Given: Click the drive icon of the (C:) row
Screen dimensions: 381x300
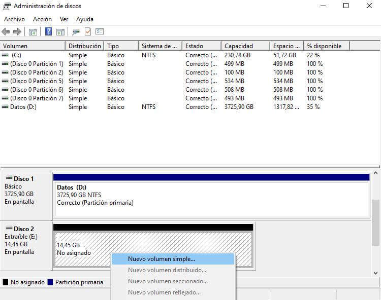Looking at the screenshot, I should pos(5,55).
